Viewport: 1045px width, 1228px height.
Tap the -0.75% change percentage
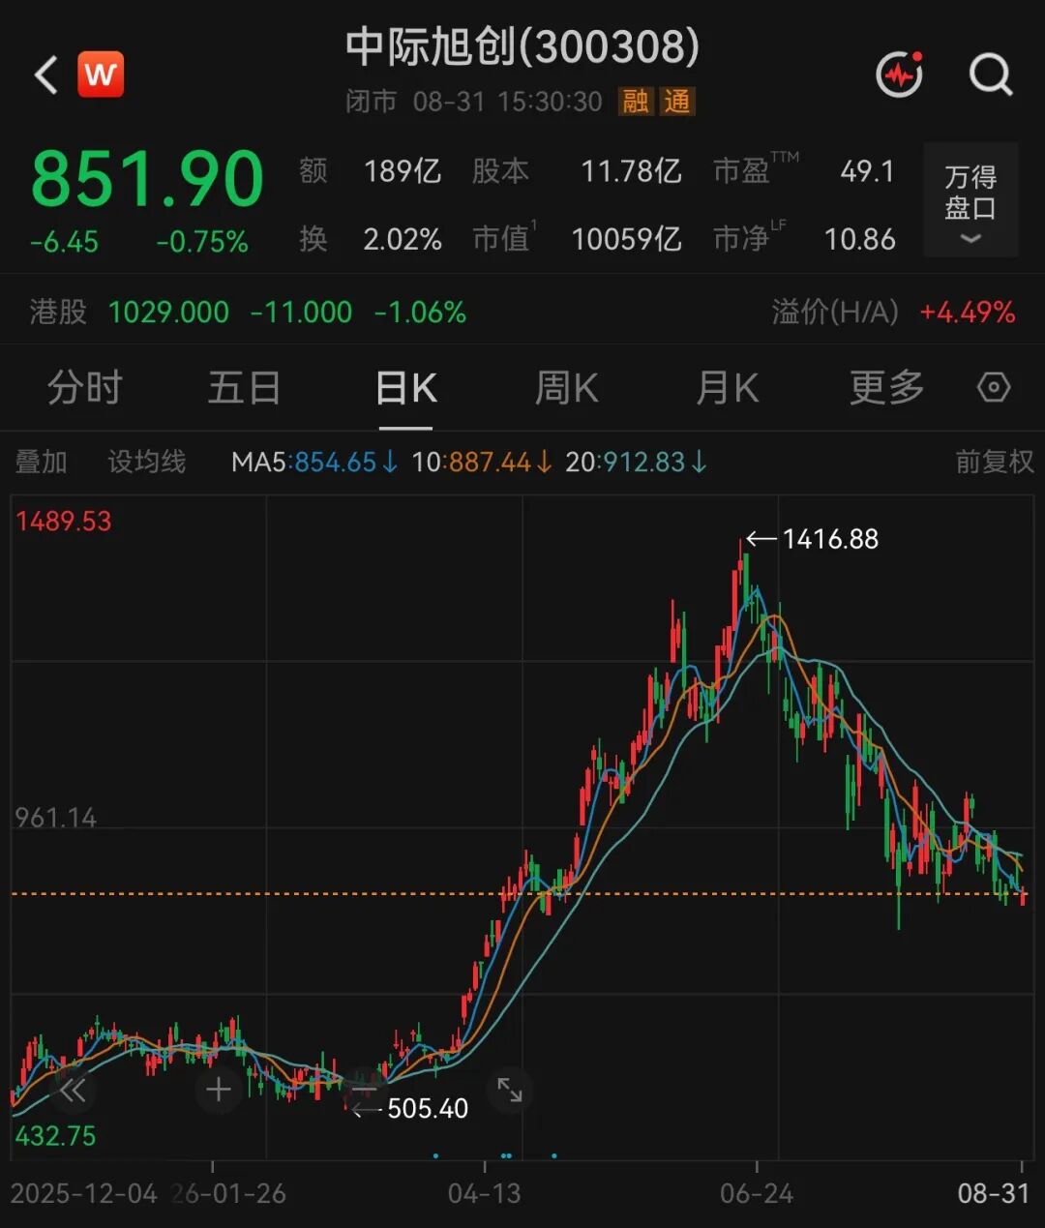coord(202,242)
